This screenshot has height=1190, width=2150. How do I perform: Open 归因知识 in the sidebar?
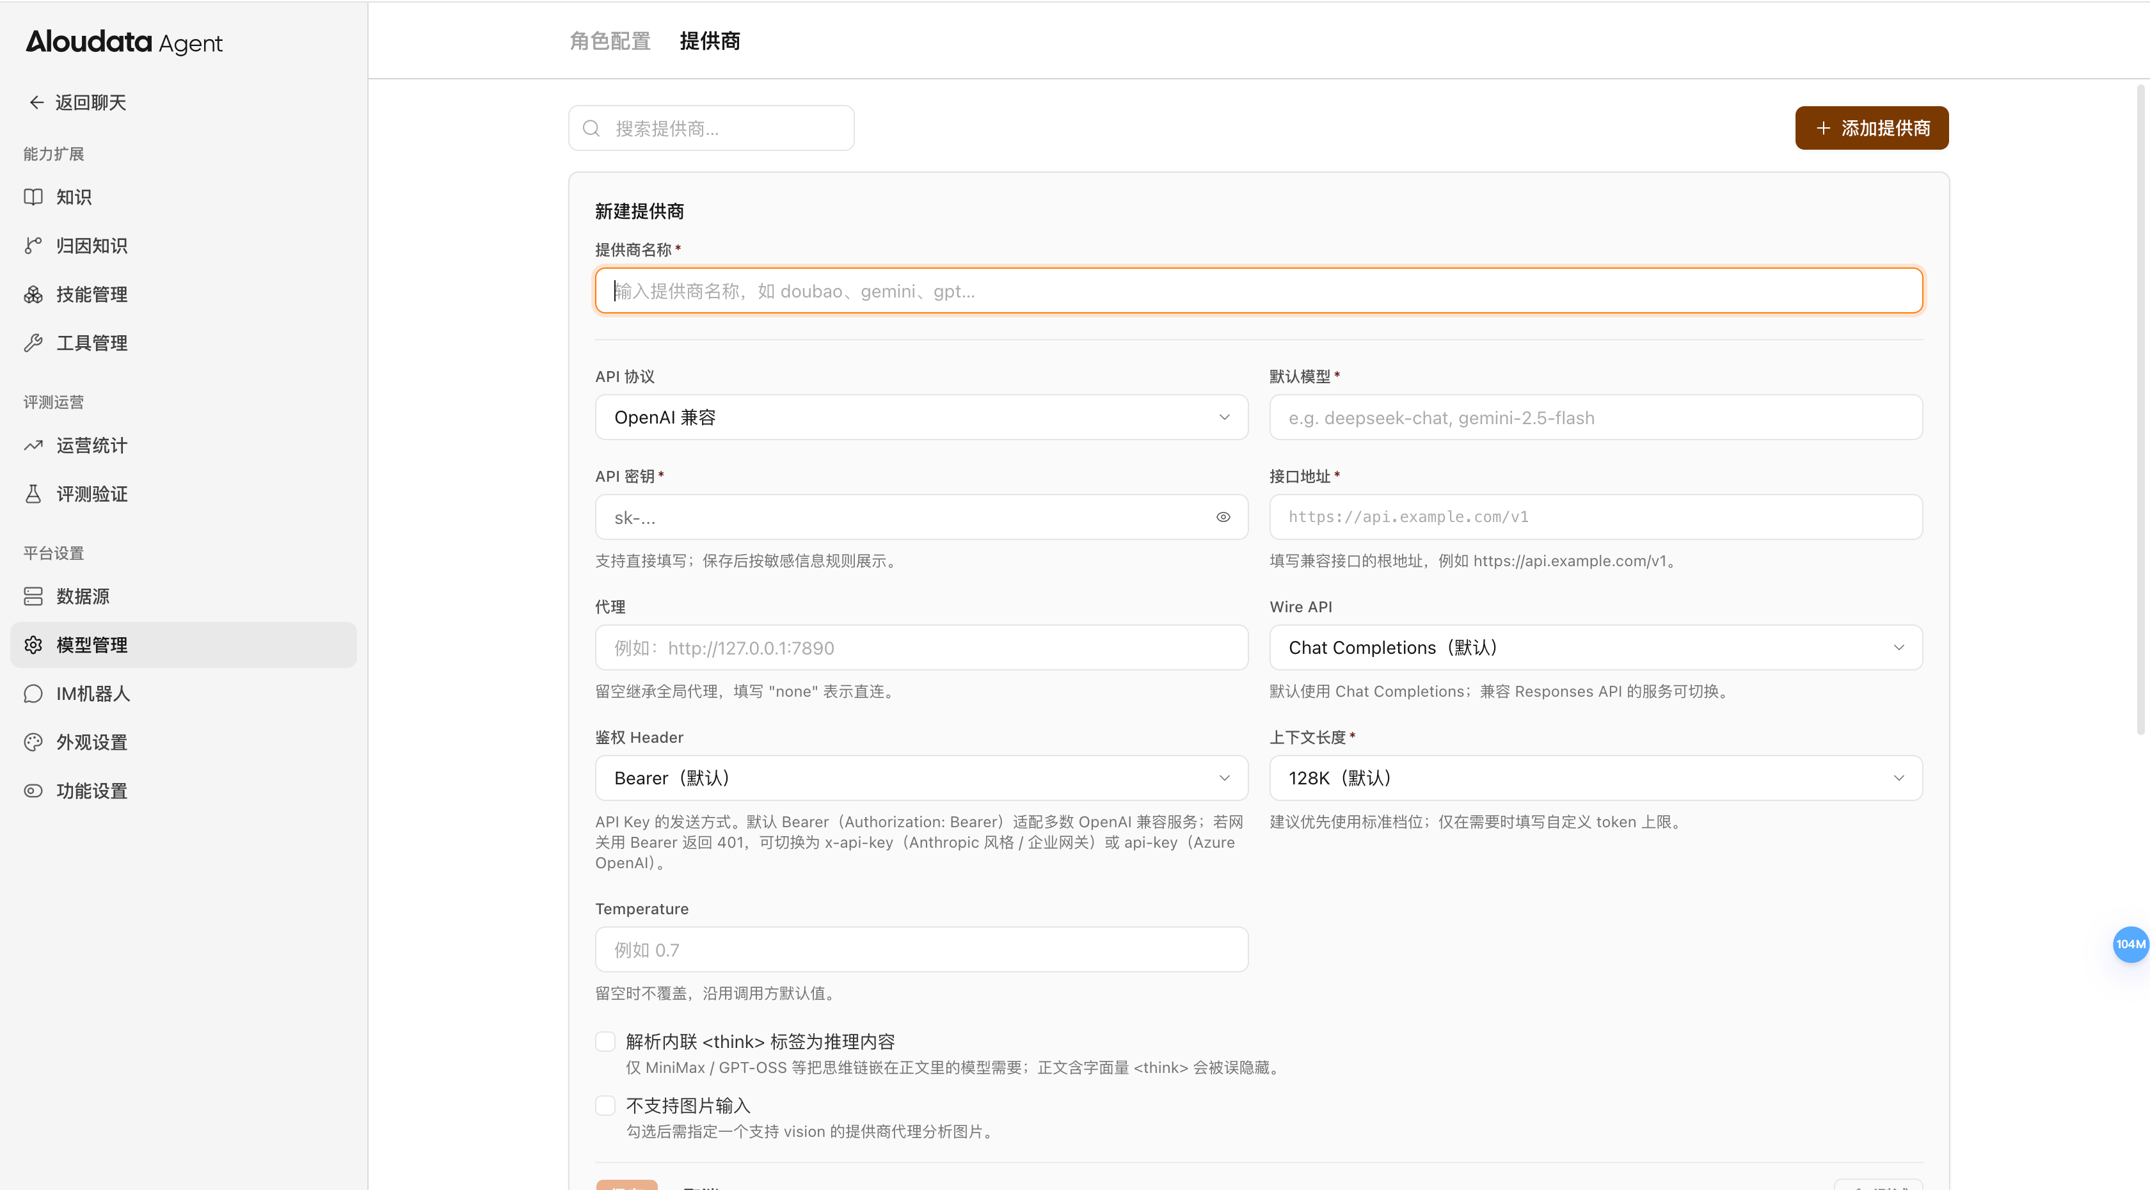coord(184,245)
